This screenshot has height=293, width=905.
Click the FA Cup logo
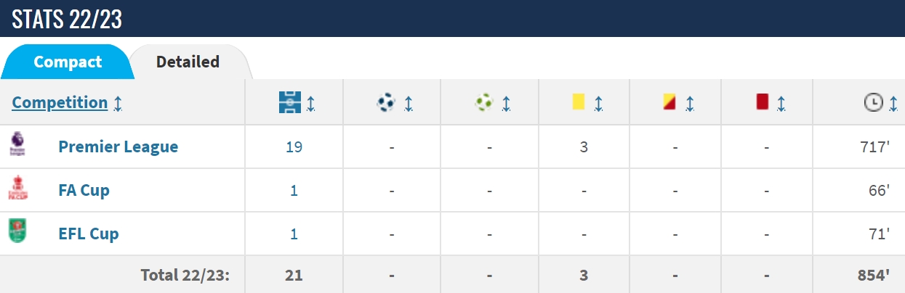17,189
